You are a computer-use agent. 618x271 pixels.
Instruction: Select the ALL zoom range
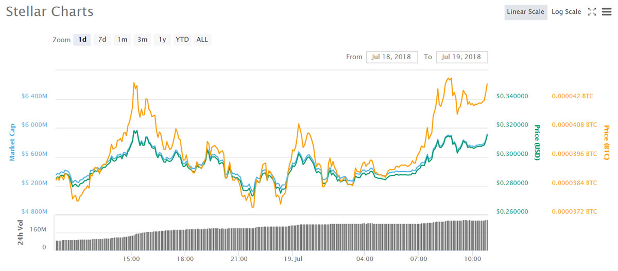click(x=202, y=40)
